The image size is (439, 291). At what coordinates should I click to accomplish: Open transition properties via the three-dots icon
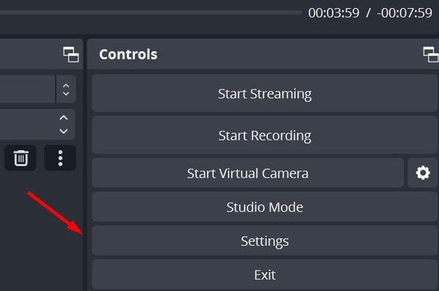[60, 158]
